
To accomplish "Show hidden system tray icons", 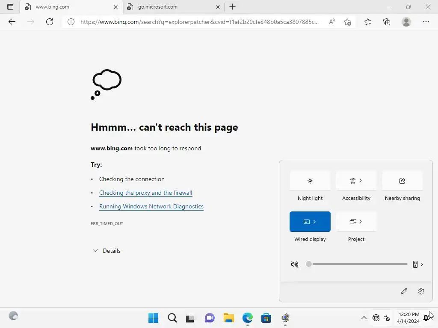I will [364, 318].
